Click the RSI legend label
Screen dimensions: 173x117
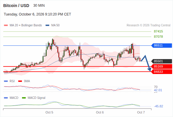tap(12, 81)
